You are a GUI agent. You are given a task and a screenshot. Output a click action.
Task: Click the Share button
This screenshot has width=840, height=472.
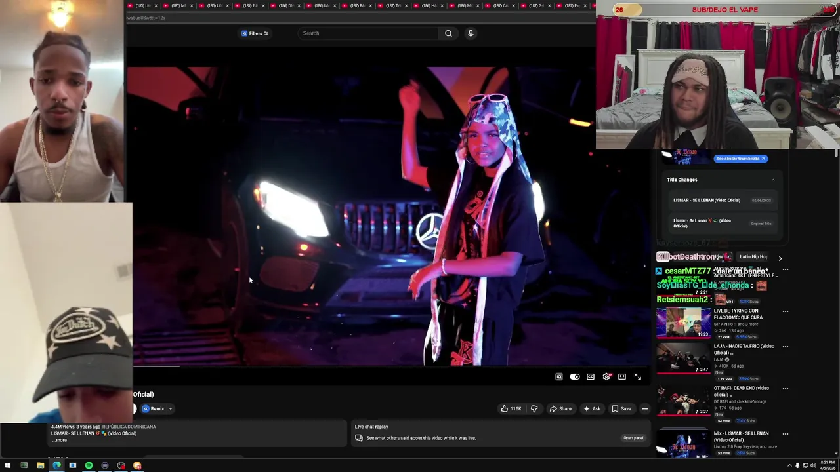(560, 409)
